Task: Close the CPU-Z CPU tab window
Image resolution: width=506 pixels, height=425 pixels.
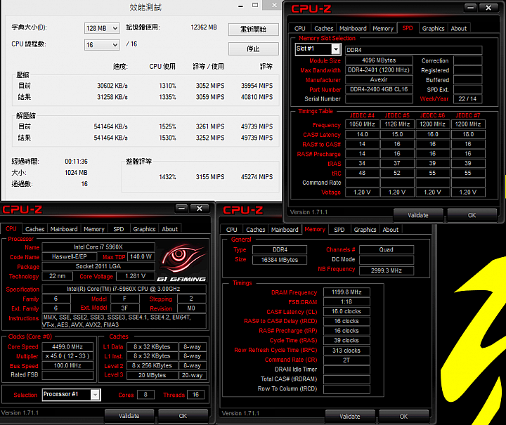Action: pos(200,209)
